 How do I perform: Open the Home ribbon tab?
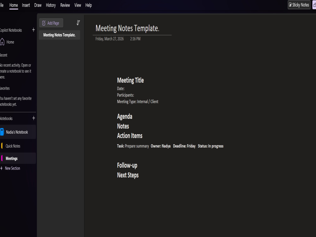(x=14, y=5)
